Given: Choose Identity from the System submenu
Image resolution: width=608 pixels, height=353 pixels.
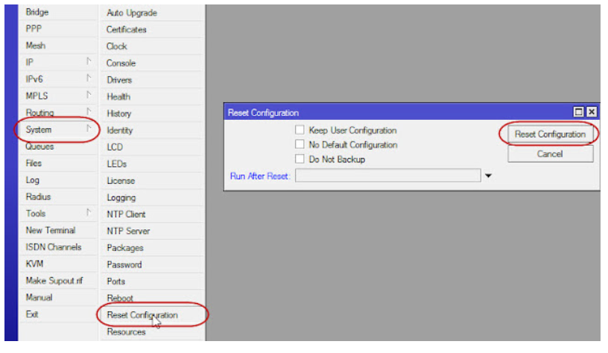Looking at the screenshot, I should pyautogui.click(x=120, y=130).
